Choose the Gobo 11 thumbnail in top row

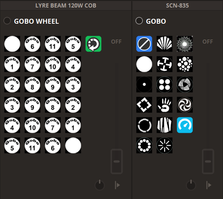coord(53,44)
